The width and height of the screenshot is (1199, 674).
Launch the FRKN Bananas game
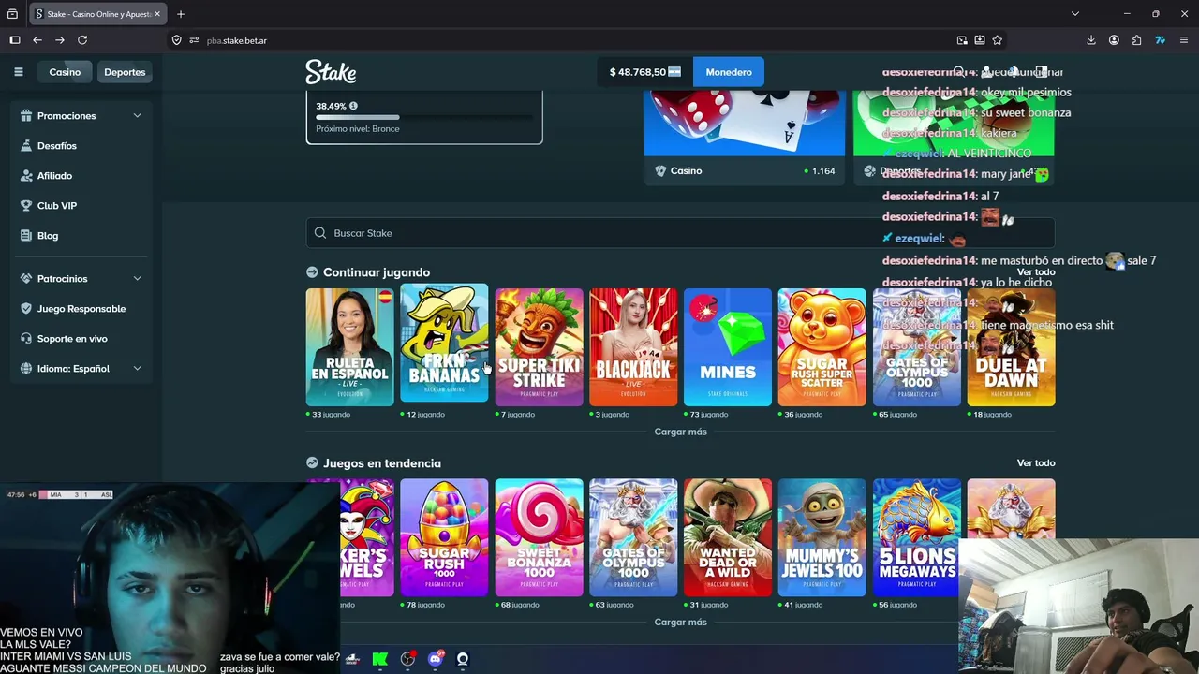tap(444, 344)
